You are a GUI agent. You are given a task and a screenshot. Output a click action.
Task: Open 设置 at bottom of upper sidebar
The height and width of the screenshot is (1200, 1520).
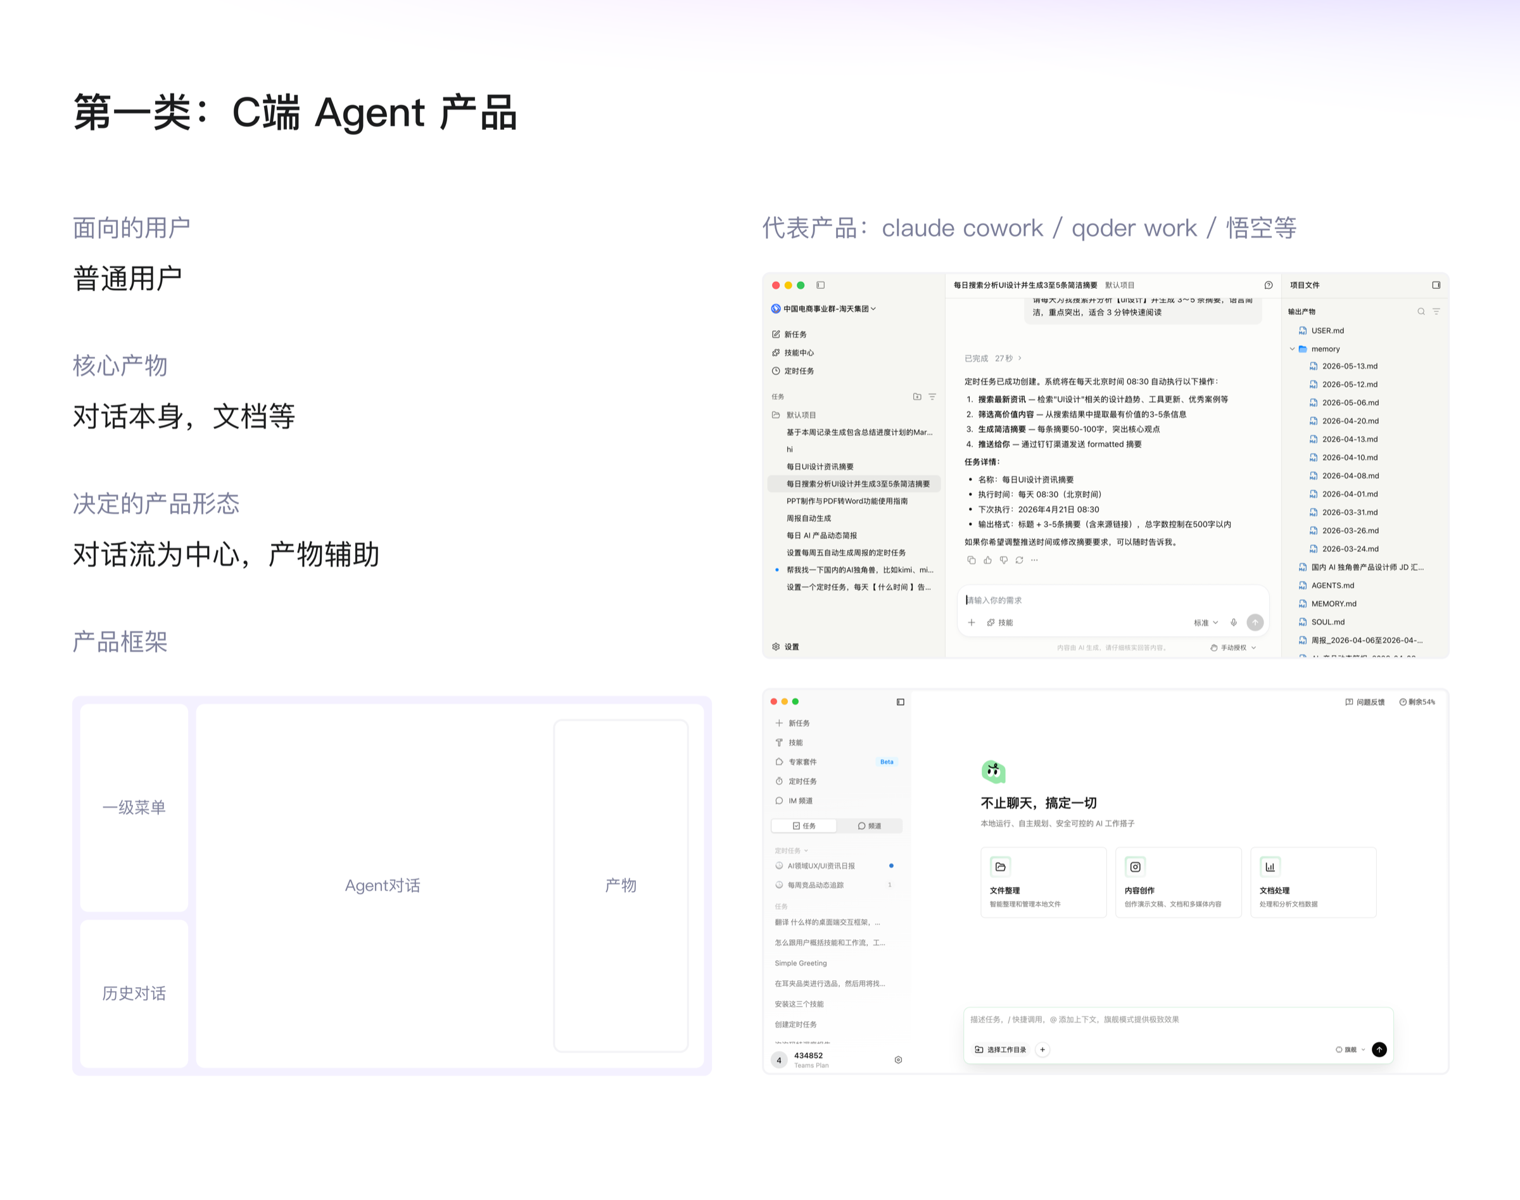coord(786,647)
